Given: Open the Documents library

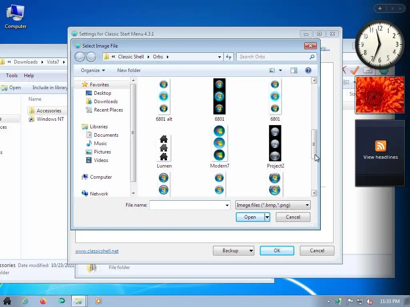Looking at the screenshot, I should (x=106, y=135).
